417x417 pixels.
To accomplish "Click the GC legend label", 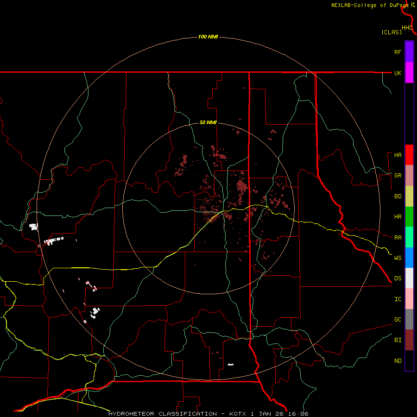I will tap(398, 320).
